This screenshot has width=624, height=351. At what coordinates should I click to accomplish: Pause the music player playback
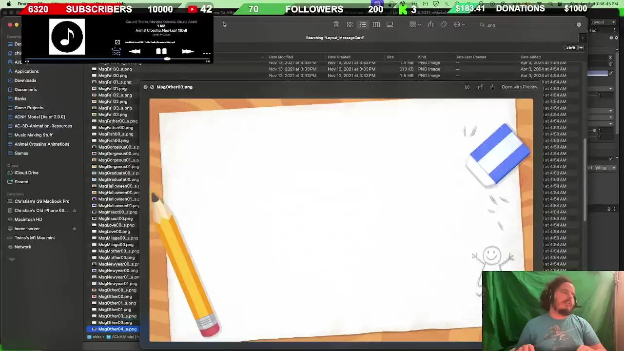click(161, 51)
